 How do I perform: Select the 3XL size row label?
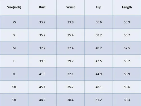[14, 100]
